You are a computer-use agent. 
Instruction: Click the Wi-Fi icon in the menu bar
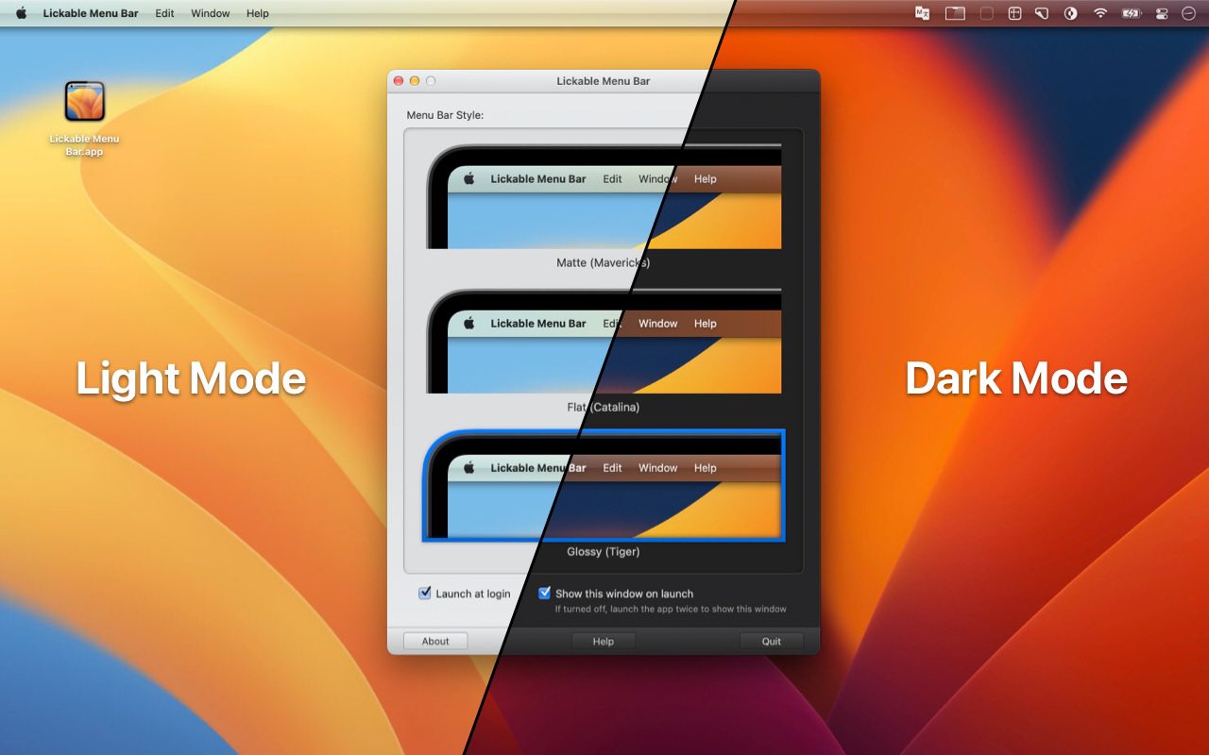pos(1099,13)
